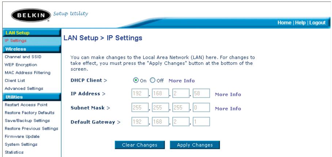The image size is (332, 157).
Task: Open the Statistics page
Action: click(14, 152)
